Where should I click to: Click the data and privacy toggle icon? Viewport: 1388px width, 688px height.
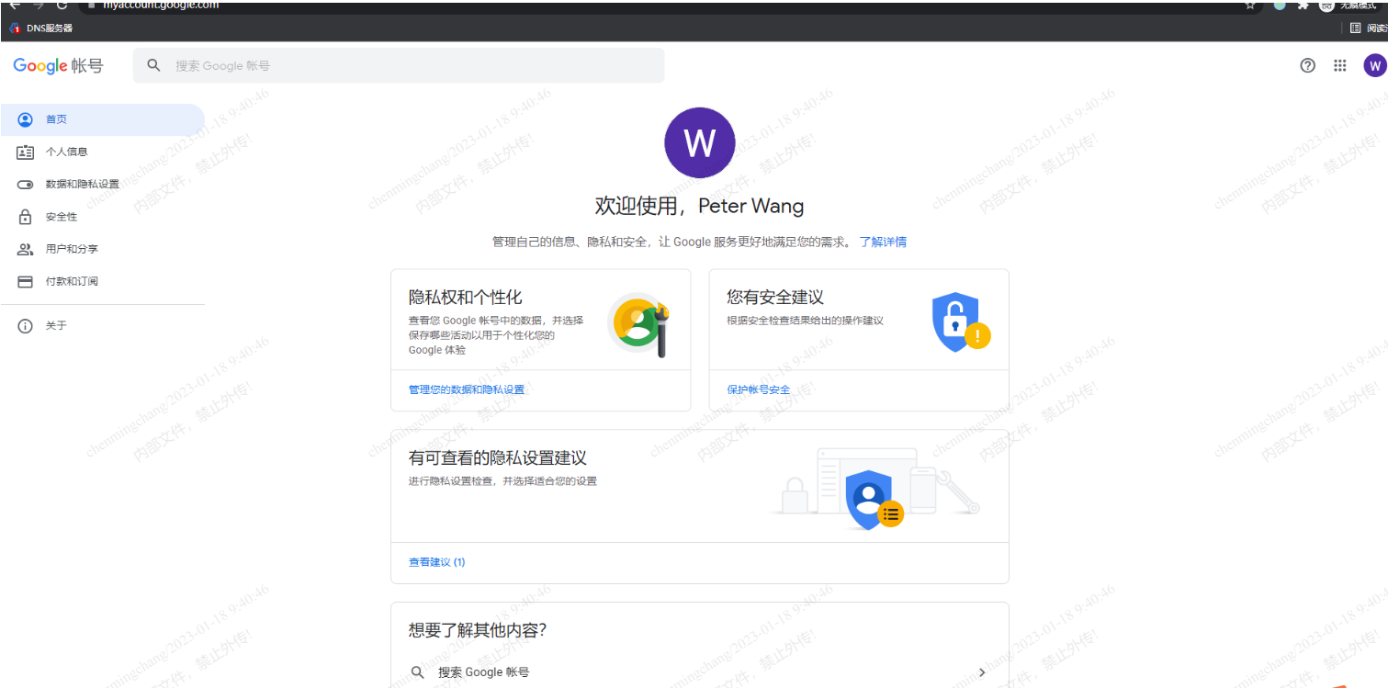point(25,185)
